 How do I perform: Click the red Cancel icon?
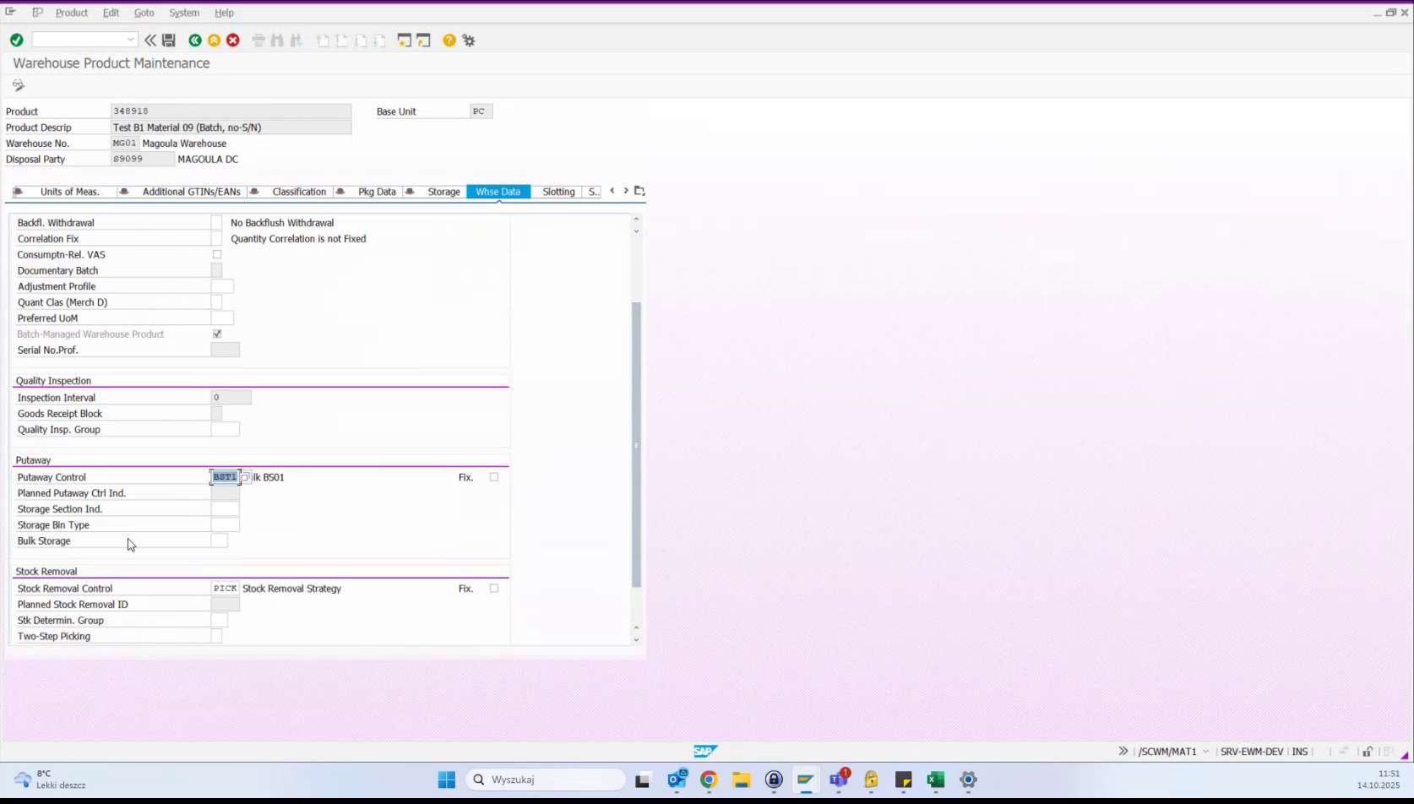tap(233, 40)
